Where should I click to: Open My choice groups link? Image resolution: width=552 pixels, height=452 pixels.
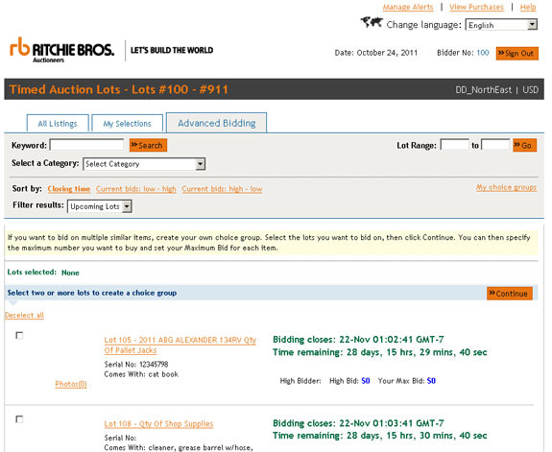point(506,187)
